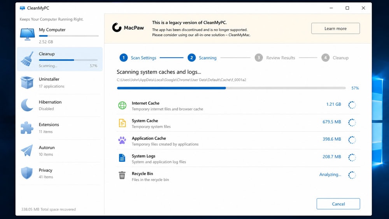Click the System Logs blue document icon

pyautogui.click(x=122, y=158)
